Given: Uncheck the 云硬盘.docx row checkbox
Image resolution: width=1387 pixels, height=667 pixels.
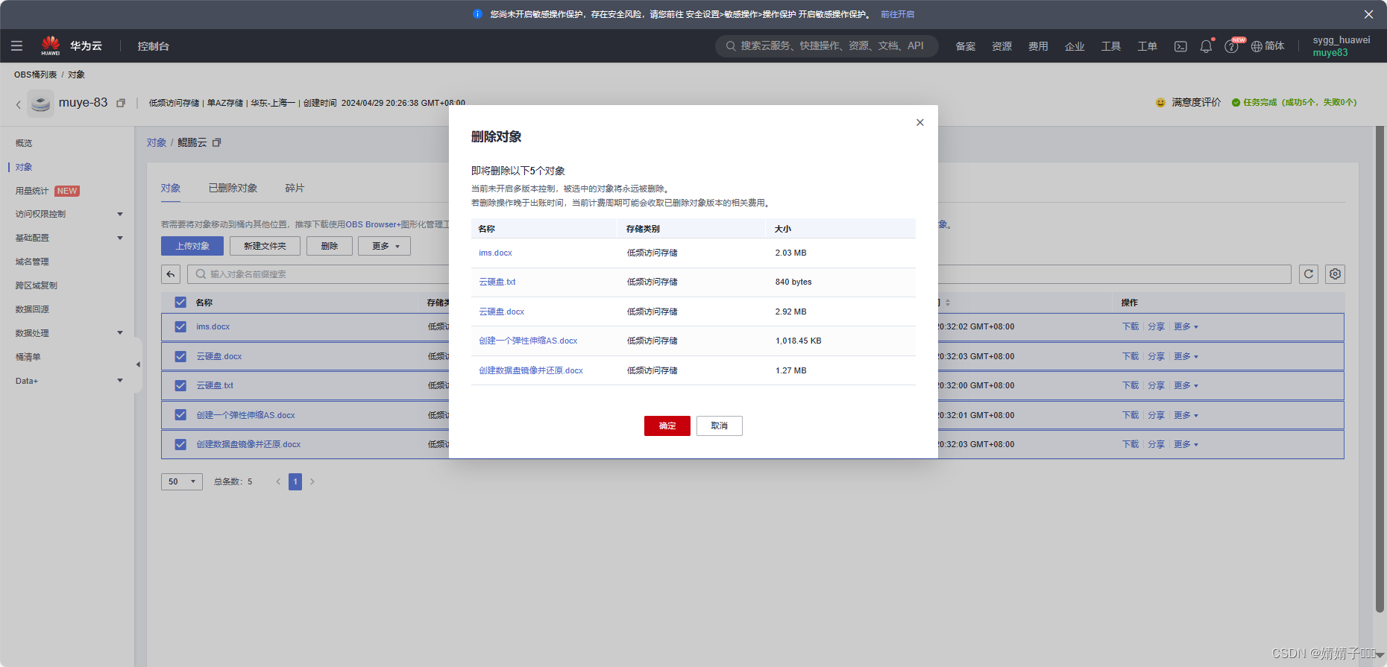Looking at the screenshot, I should 180,356.
